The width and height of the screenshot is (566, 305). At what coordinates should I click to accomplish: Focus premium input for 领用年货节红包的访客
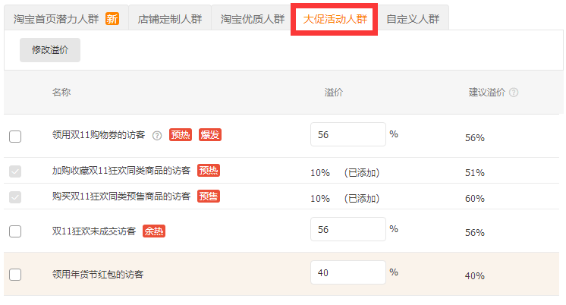coord(348,272)
